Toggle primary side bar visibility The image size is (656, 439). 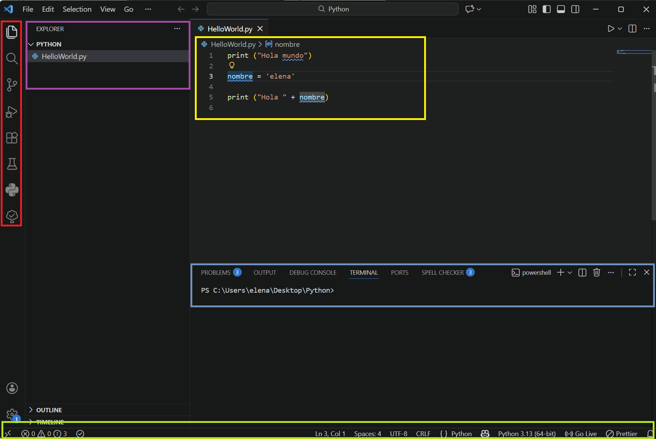(x=546, y=9)
